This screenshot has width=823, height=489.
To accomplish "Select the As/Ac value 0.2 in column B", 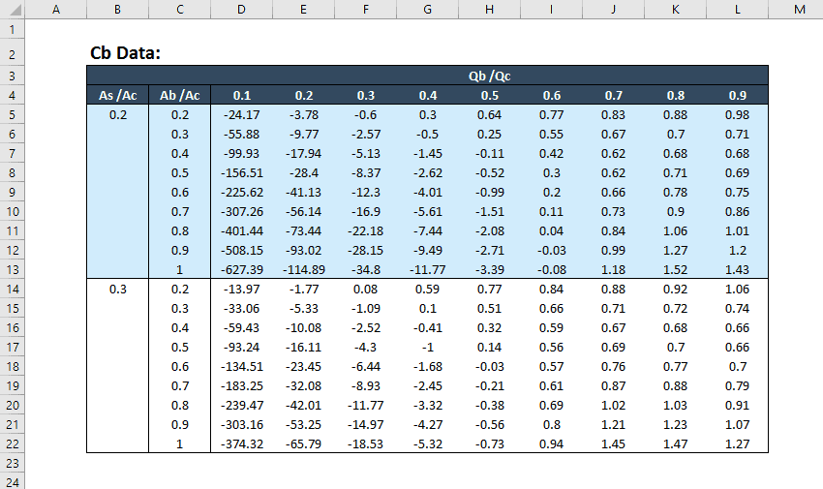I will (117, 115).
